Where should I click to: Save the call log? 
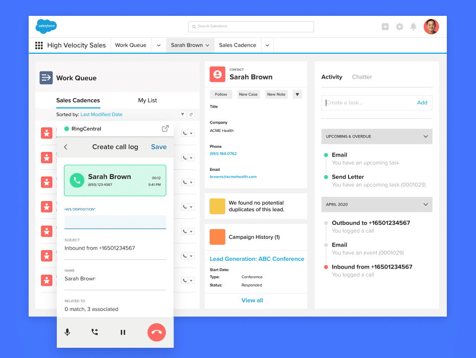[159, 147]
